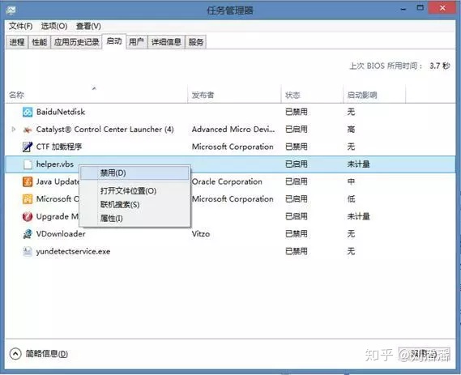Screen dimensions: 461x375
Task: Click the Microsoft Office yellow icon
Action: [28, 199]
